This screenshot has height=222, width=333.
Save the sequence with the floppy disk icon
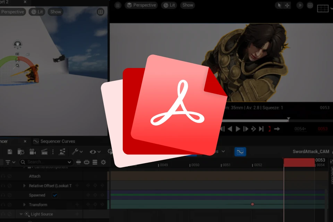[10, 152]
